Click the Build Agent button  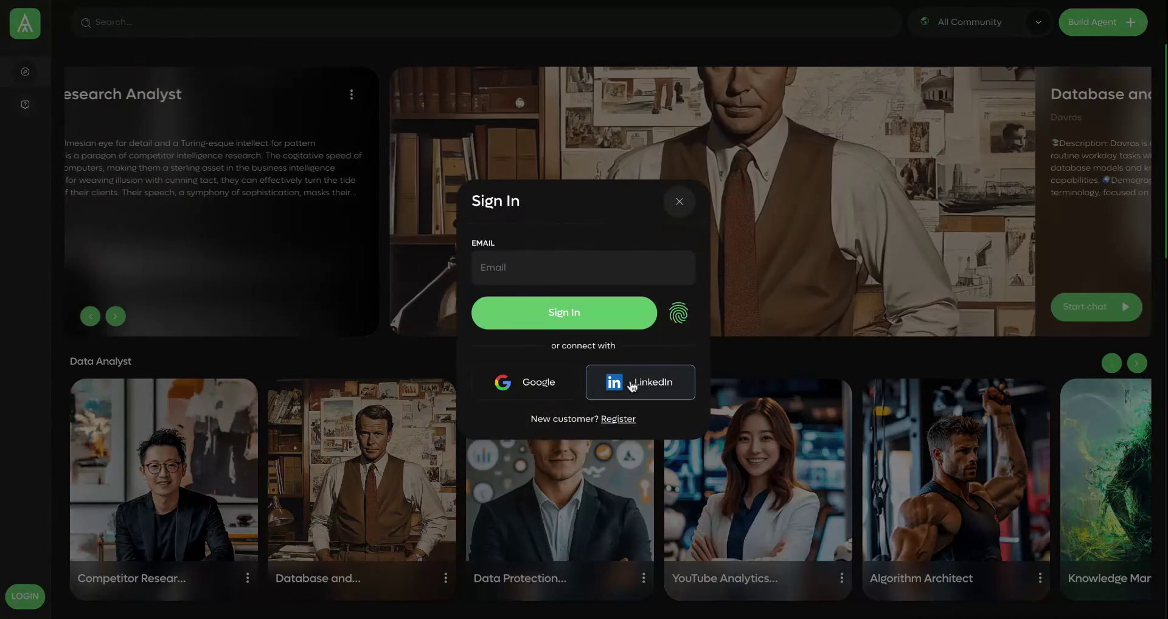(x=1103, y=22)
